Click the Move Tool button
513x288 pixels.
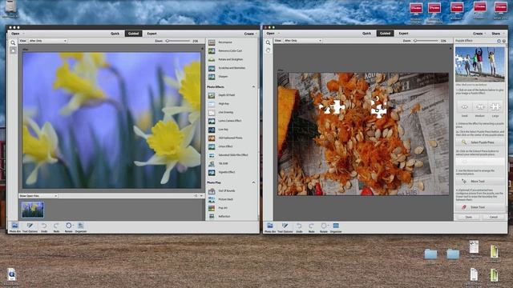click(480, 182)
